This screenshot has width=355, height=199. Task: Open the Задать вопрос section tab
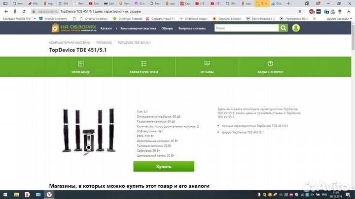click(x=270, y=67)
